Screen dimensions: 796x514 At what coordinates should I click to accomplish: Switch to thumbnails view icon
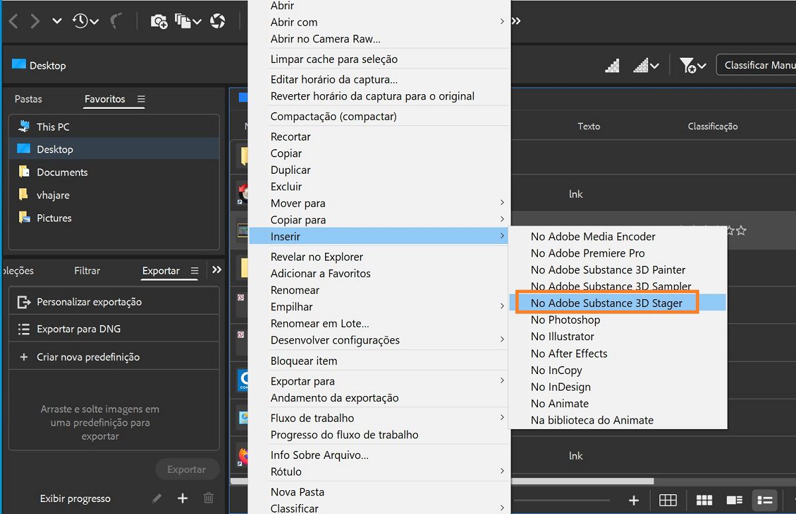point(704,500)
